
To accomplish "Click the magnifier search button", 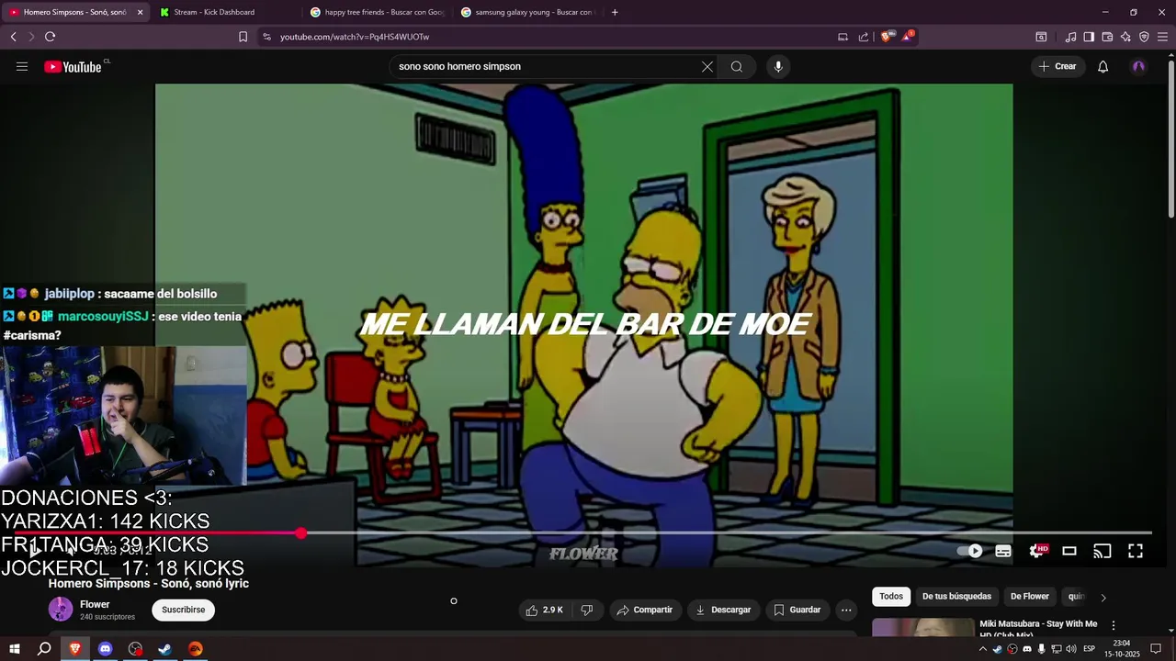I will coord(737,66).
